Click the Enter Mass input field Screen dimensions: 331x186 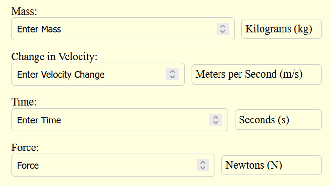point(113,29)
